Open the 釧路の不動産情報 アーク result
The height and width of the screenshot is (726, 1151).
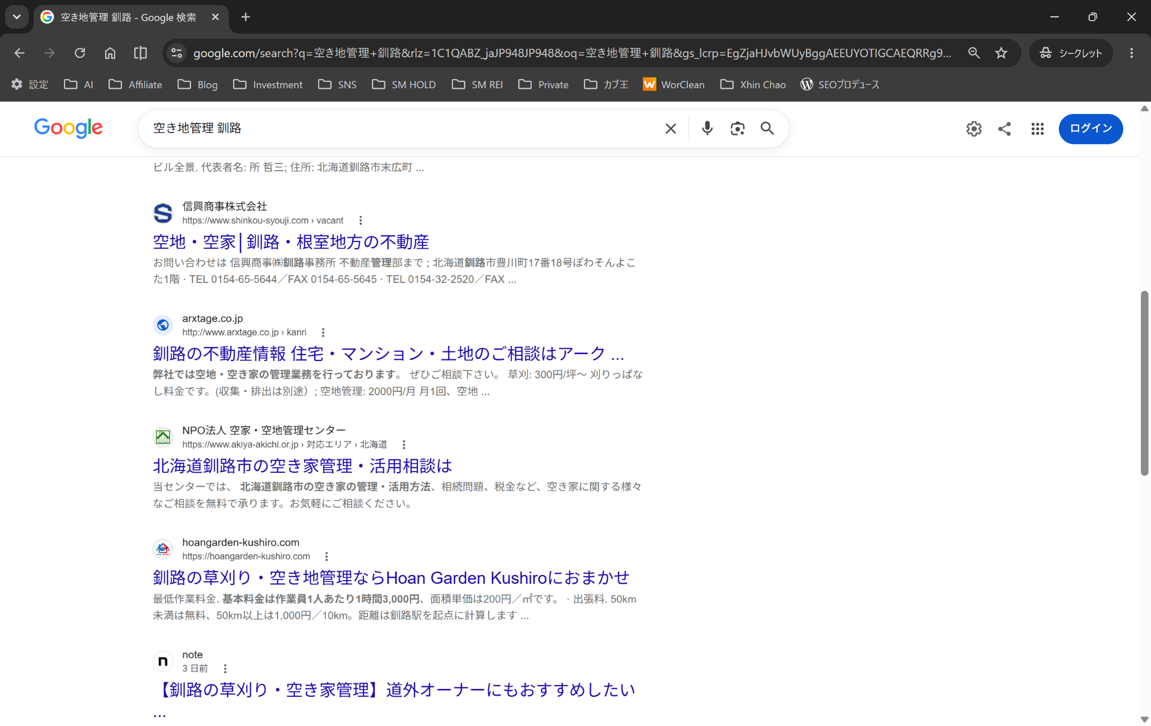click(388, 354)
